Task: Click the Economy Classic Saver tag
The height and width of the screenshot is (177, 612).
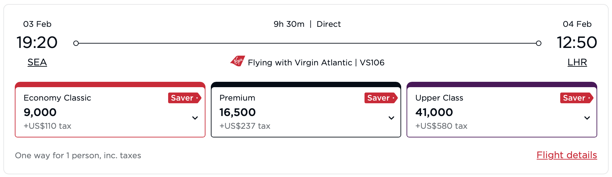Action: pyautogui.click(x=184, y=98)
